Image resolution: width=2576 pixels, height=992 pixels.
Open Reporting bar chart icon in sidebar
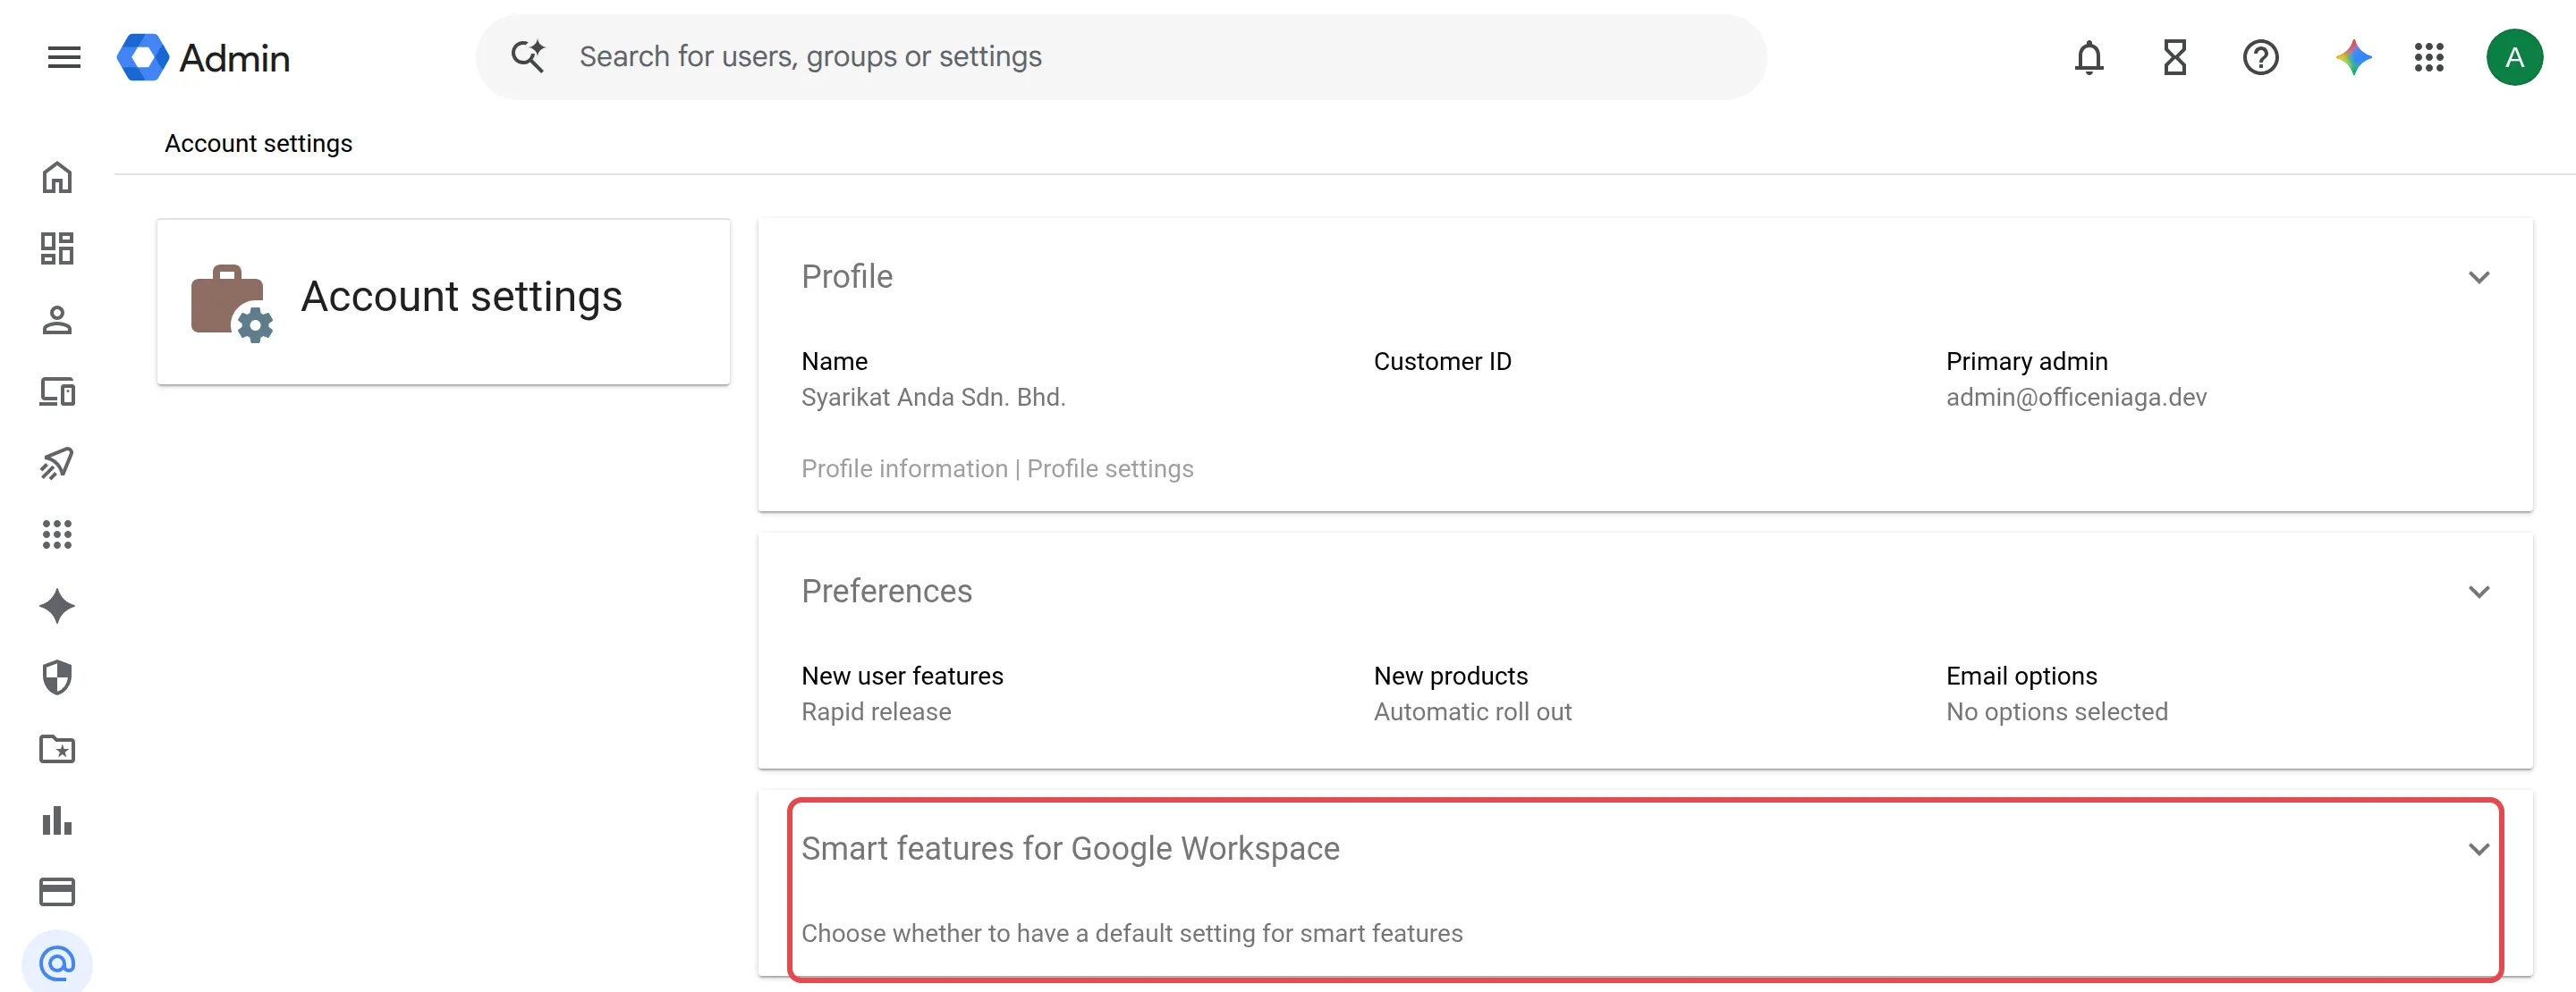click(x=57, y=820)
